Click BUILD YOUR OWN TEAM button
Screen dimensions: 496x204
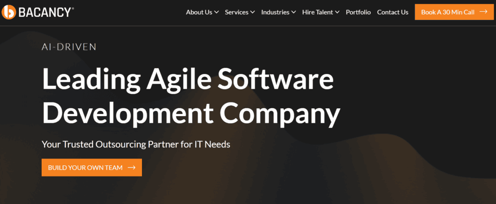[92, 167]
